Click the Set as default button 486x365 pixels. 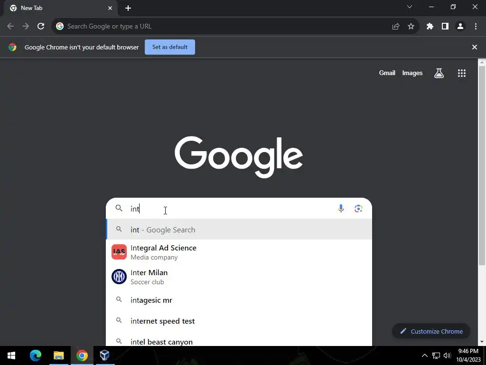[x=170, y=47]
